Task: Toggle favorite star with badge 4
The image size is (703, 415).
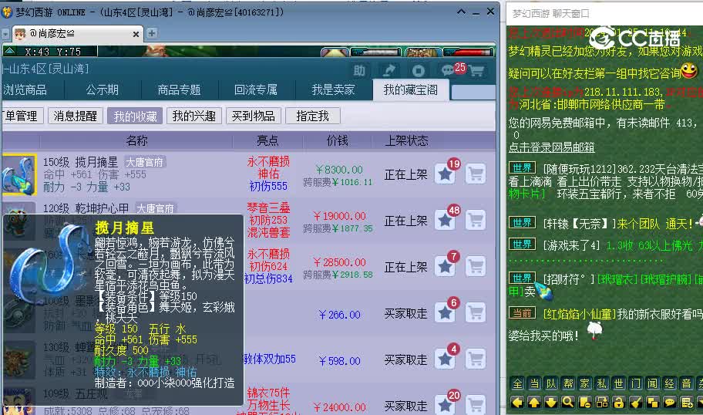Action: click(445, 359)
